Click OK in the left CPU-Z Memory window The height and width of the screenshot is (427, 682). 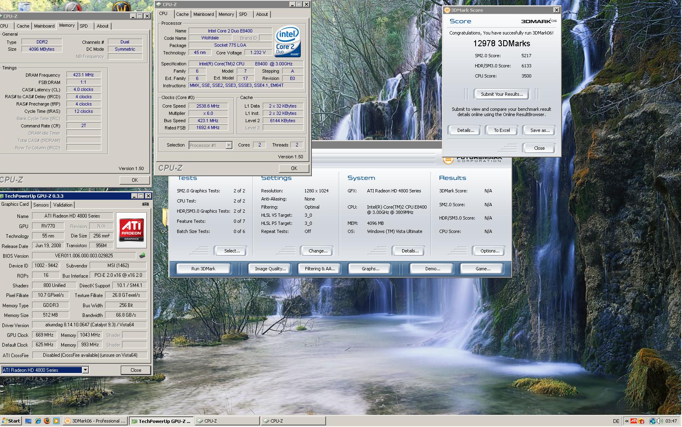click(x=135, y=180)
